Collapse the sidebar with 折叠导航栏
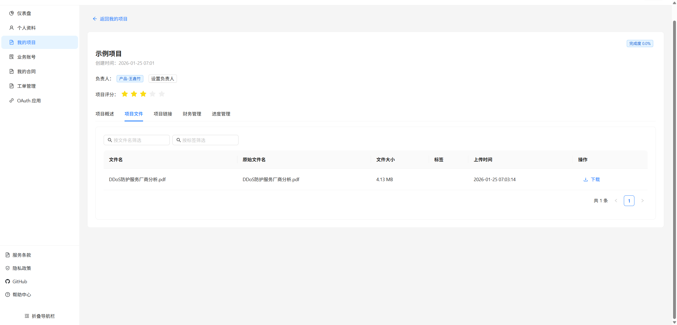This screenshot has height=325, width=677. pyautogui.click(x=40, y=316)
